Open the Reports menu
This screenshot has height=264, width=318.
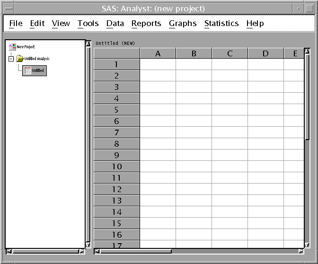[146, 24]
